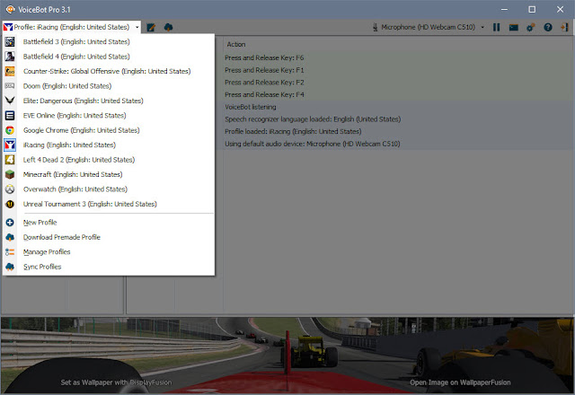The image size is (575, 395).
Task: Select Using default audio device row
Action: (x=398, y=144)
